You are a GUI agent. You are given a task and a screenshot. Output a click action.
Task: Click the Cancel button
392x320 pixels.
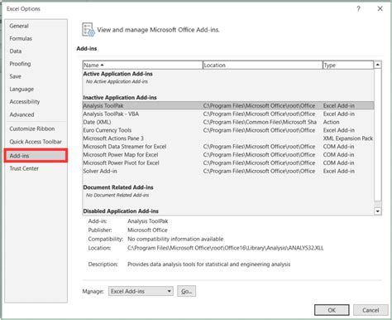(370, 310)
